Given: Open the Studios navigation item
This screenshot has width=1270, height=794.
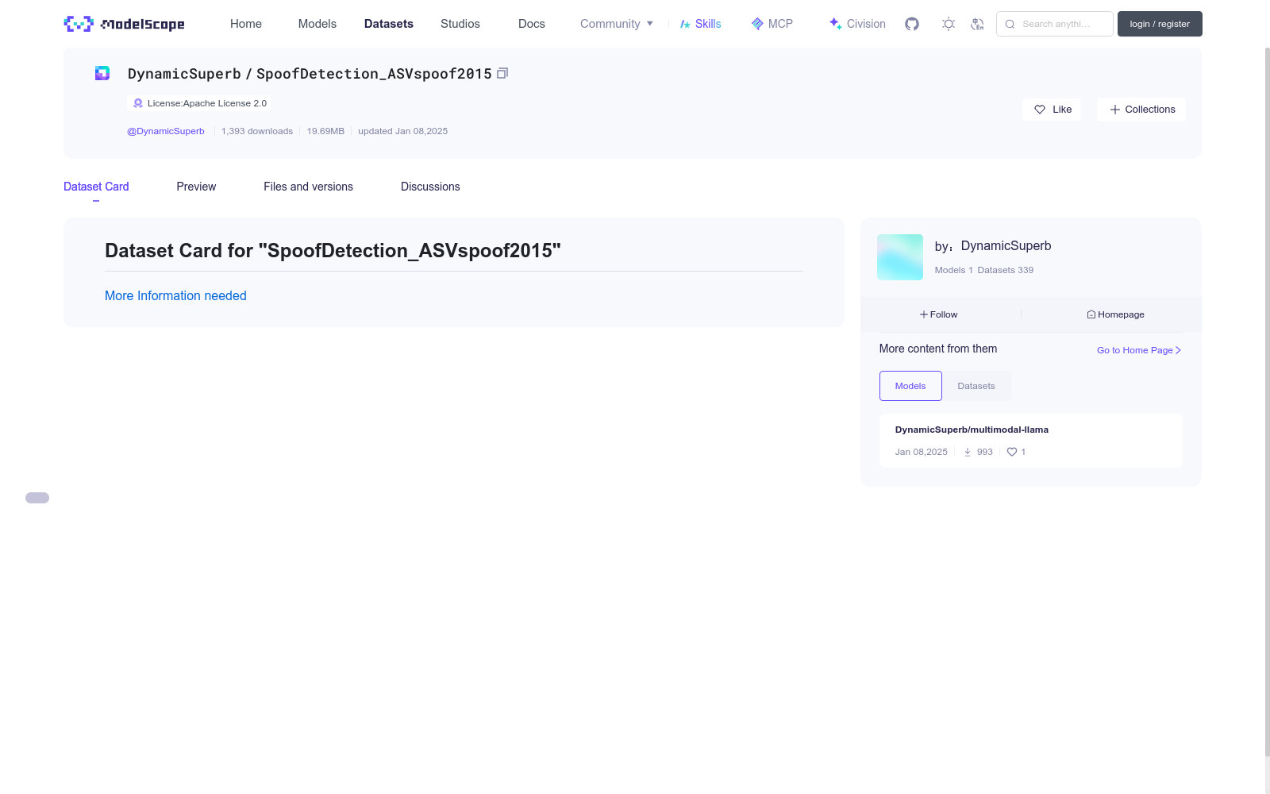Looking at the screenshot, I should [x=460, y=24].
